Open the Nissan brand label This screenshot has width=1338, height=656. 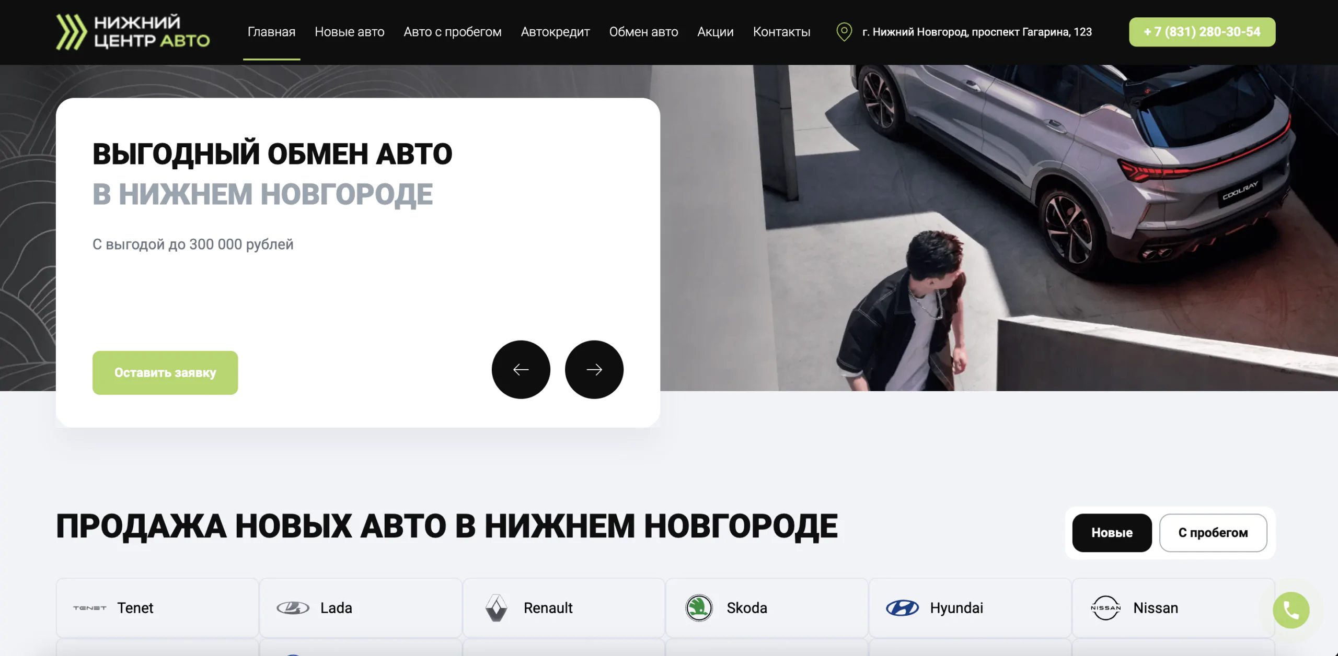point(1155,608)
